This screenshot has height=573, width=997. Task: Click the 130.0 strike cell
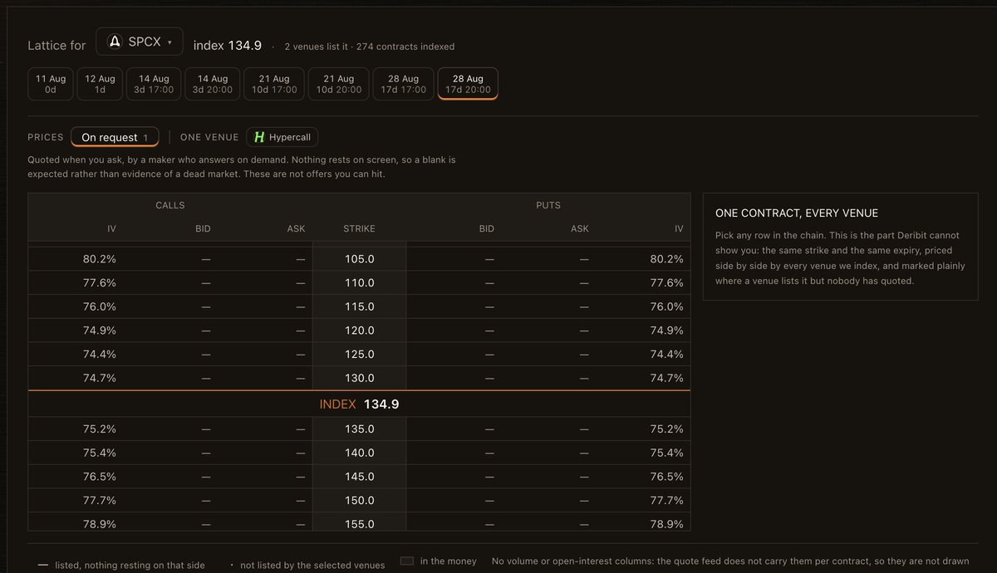tap(360, 378)
